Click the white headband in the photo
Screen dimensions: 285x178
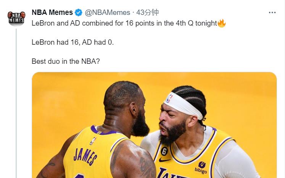[183, 105]
